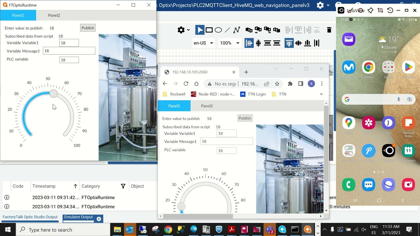Screen dimensions: 420x236
Task: Open Chrome tab search dropdown arrow
Action: tap(276, 69)
